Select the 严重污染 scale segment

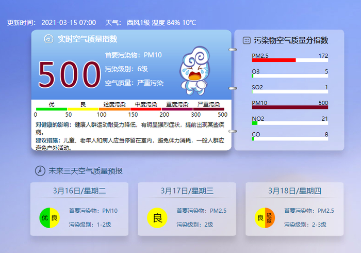click(x=208, y=109)
